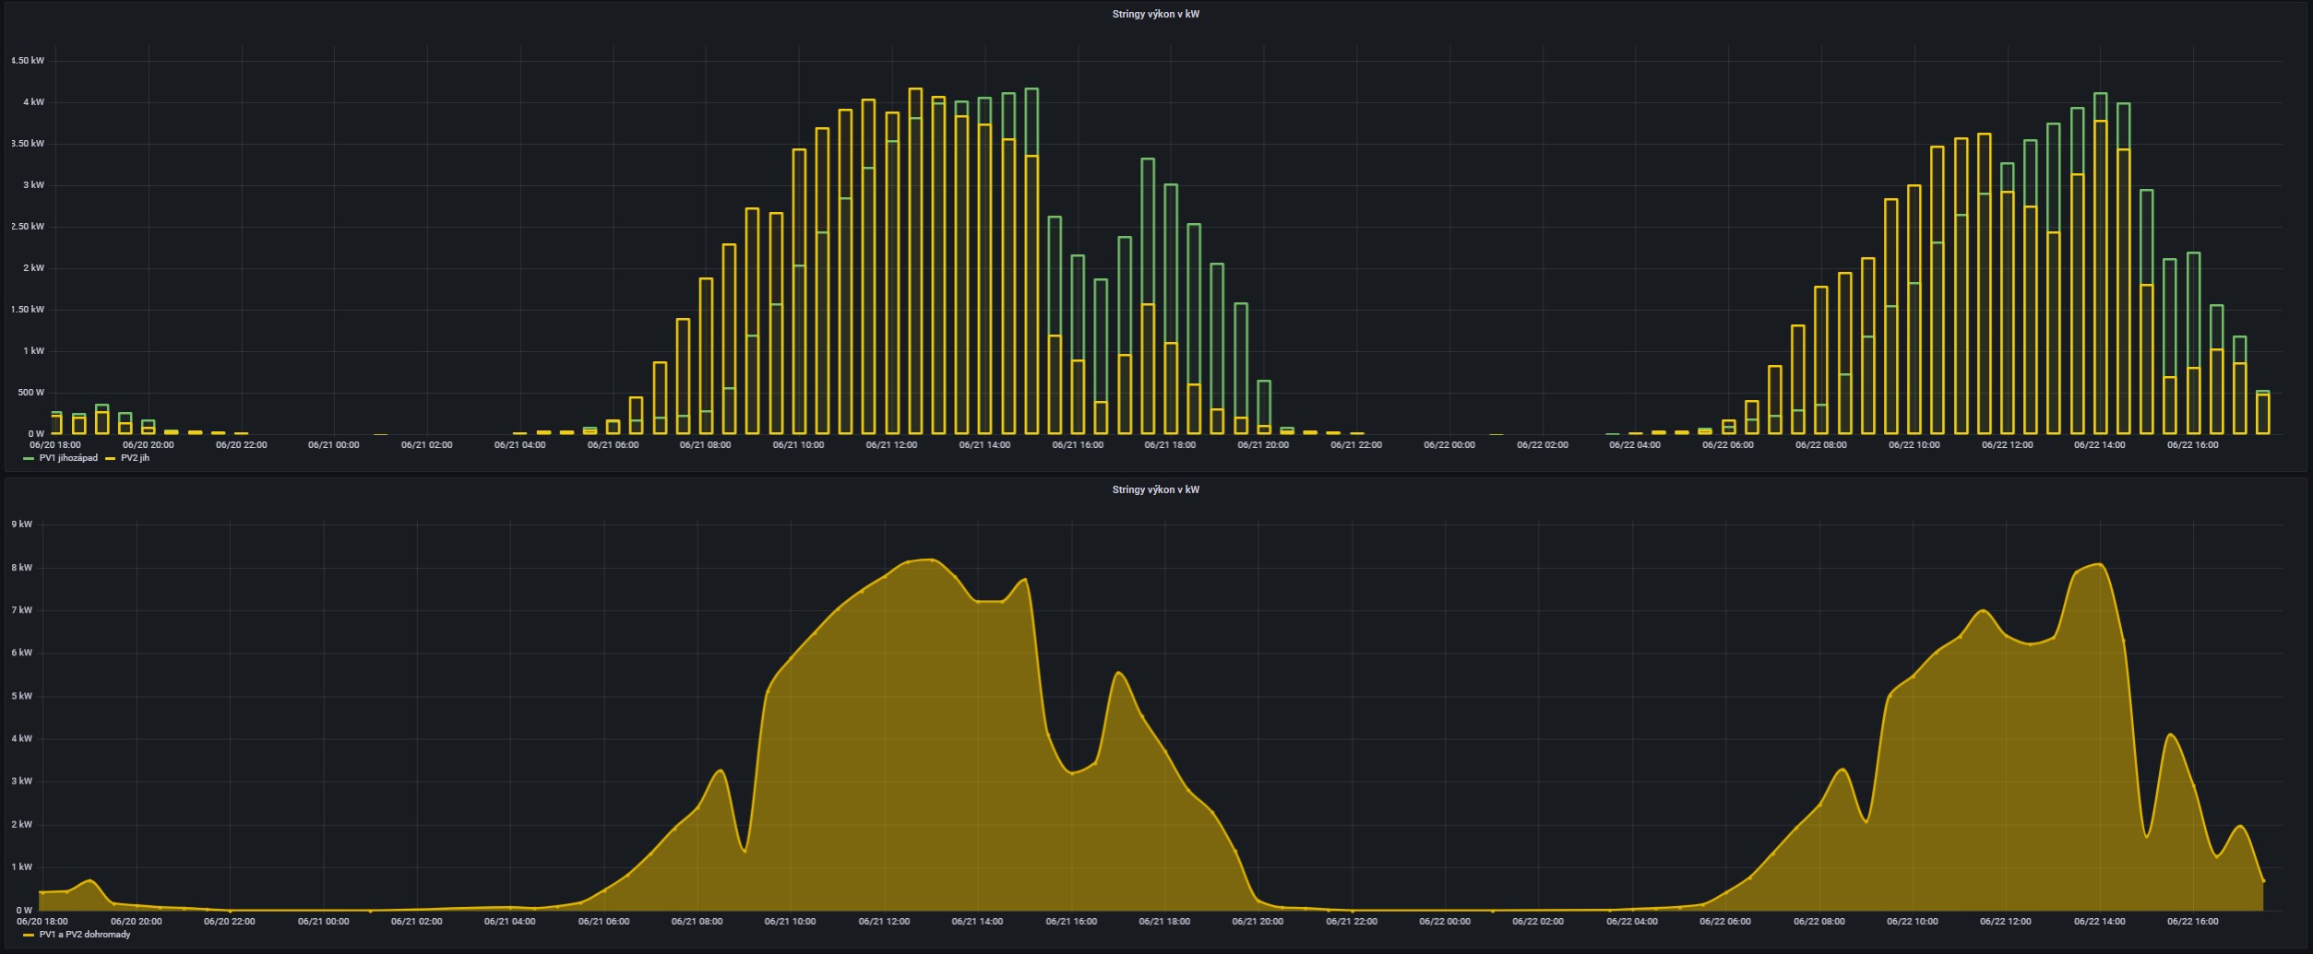Toggle the PV1 a PV2 dohromady legend label
The height and width of the screenshot is (954, 2313).
[85, 935]
